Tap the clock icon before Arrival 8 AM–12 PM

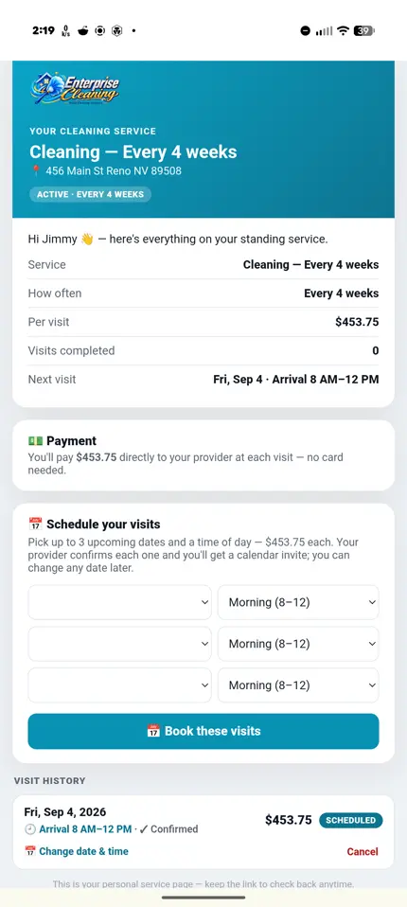click(x=30, y=829)
